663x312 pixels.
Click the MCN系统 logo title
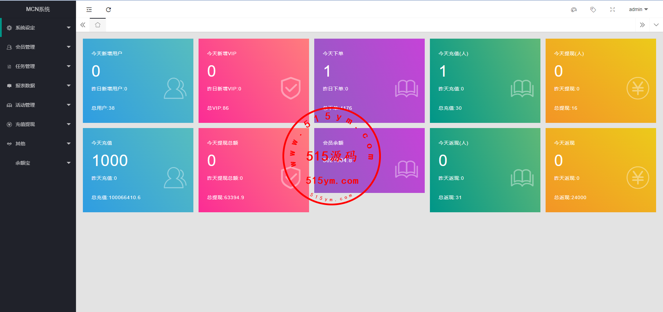tap(38, 9)
